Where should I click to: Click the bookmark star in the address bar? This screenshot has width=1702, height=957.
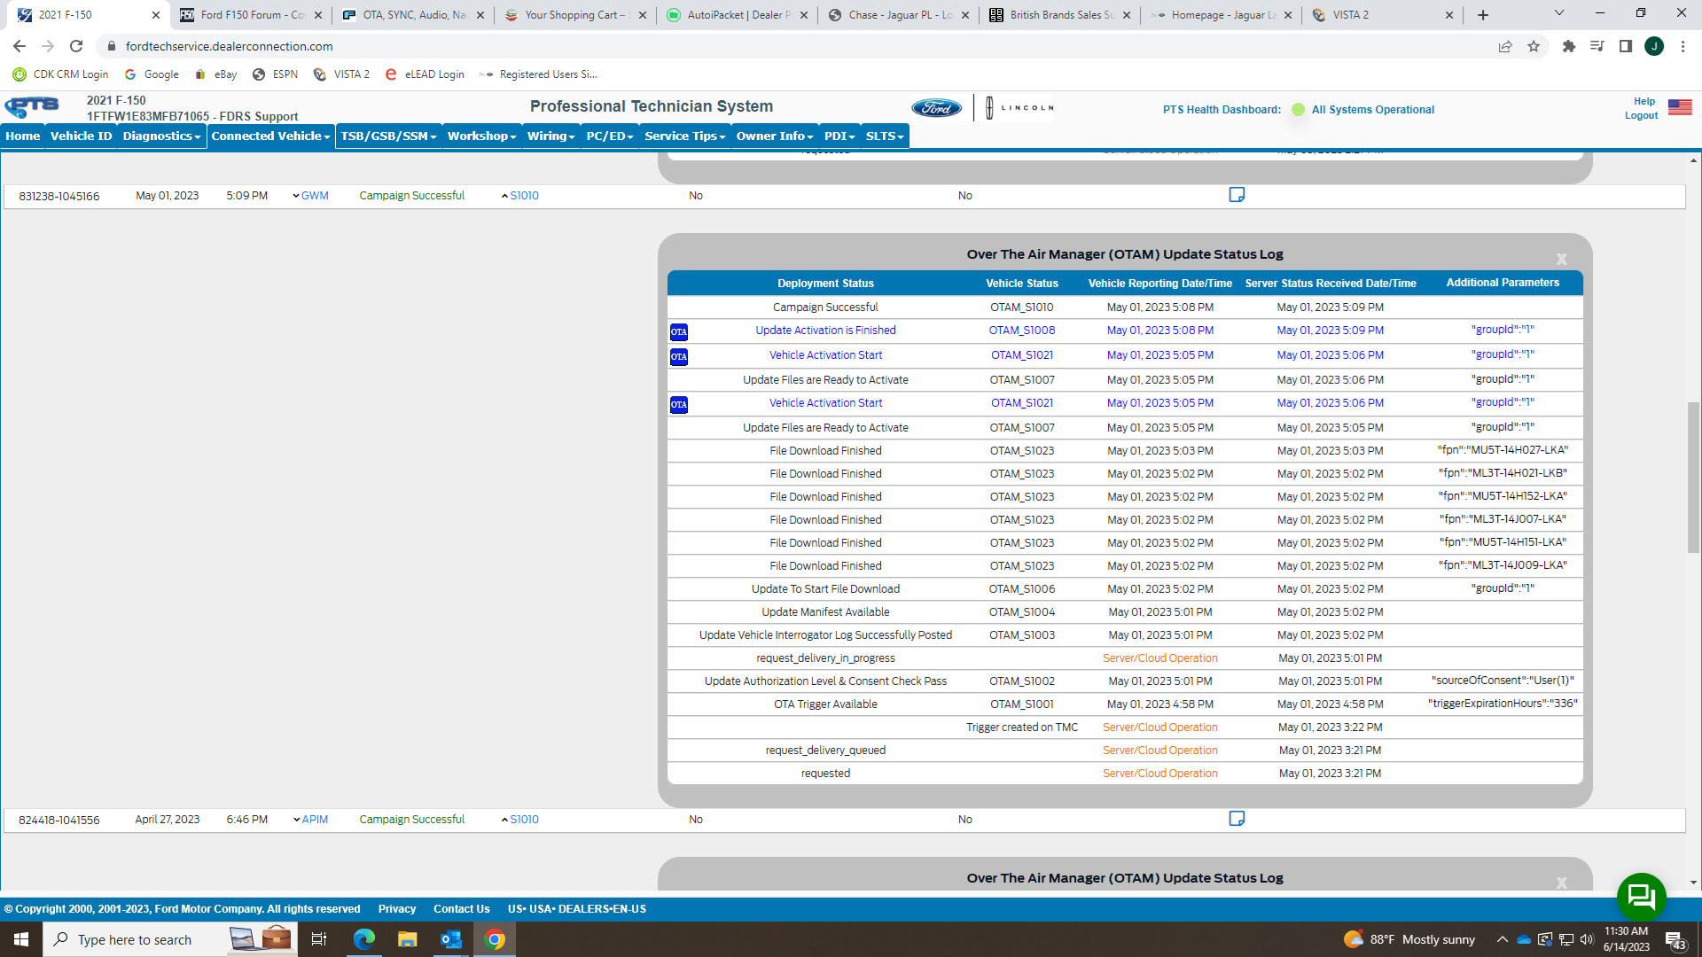[x=1534, y=46]
